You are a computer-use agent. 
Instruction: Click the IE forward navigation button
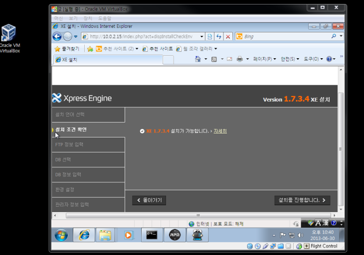[x=67, y=36]
